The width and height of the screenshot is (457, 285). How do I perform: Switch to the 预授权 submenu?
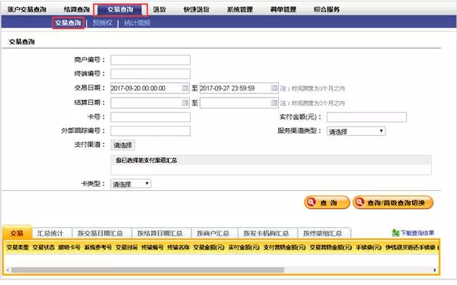pos(102,22)
